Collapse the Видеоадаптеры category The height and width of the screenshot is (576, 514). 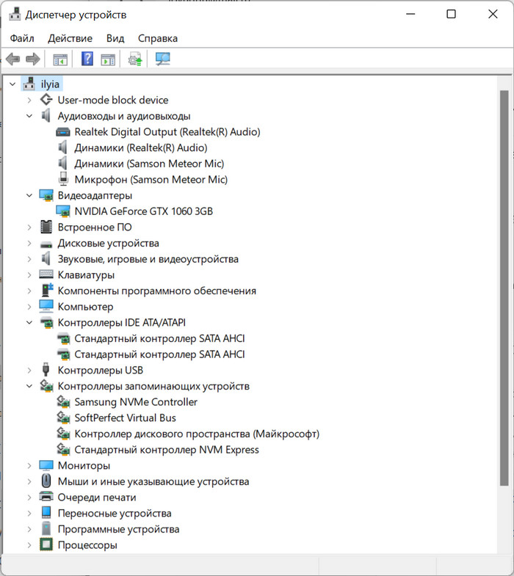point(29,195)
